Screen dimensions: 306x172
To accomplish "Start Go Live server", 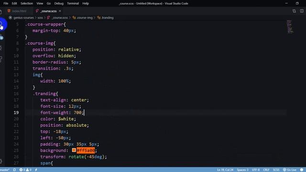I will (x=290, y=170).
